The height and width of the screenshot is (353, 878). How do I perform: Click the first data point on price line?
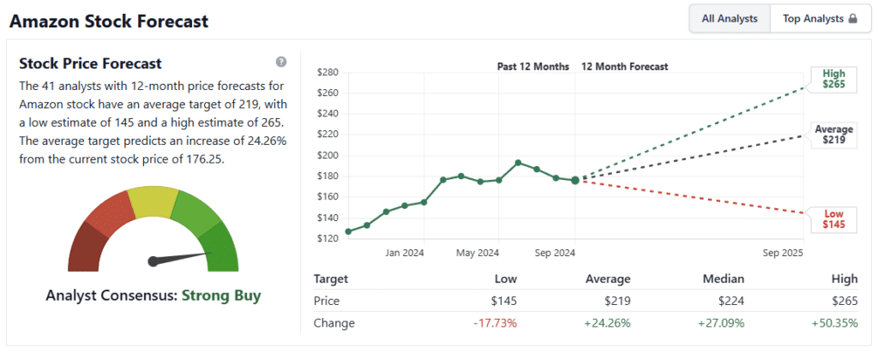348,231
